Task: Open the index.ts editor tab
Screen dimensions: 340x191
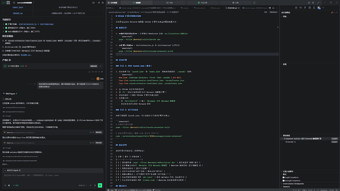Action: pyautogui.click(x=185, y=8)
